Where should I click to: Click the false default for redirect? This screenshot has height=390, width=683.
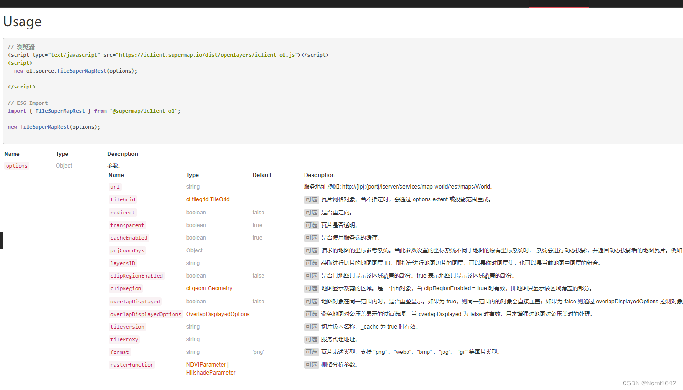(x=258, y=213)
